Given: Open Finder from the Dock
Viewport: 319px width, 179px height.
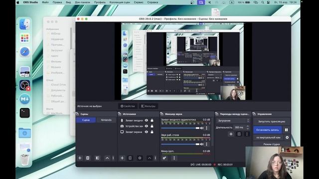Looking at the screenshot, I should [24, 24].
